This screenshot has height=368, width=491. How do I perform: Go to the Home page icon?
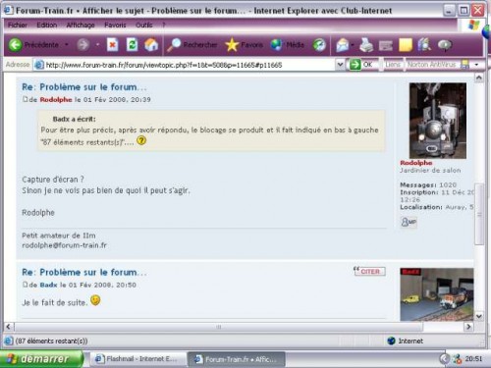(151, 45)
